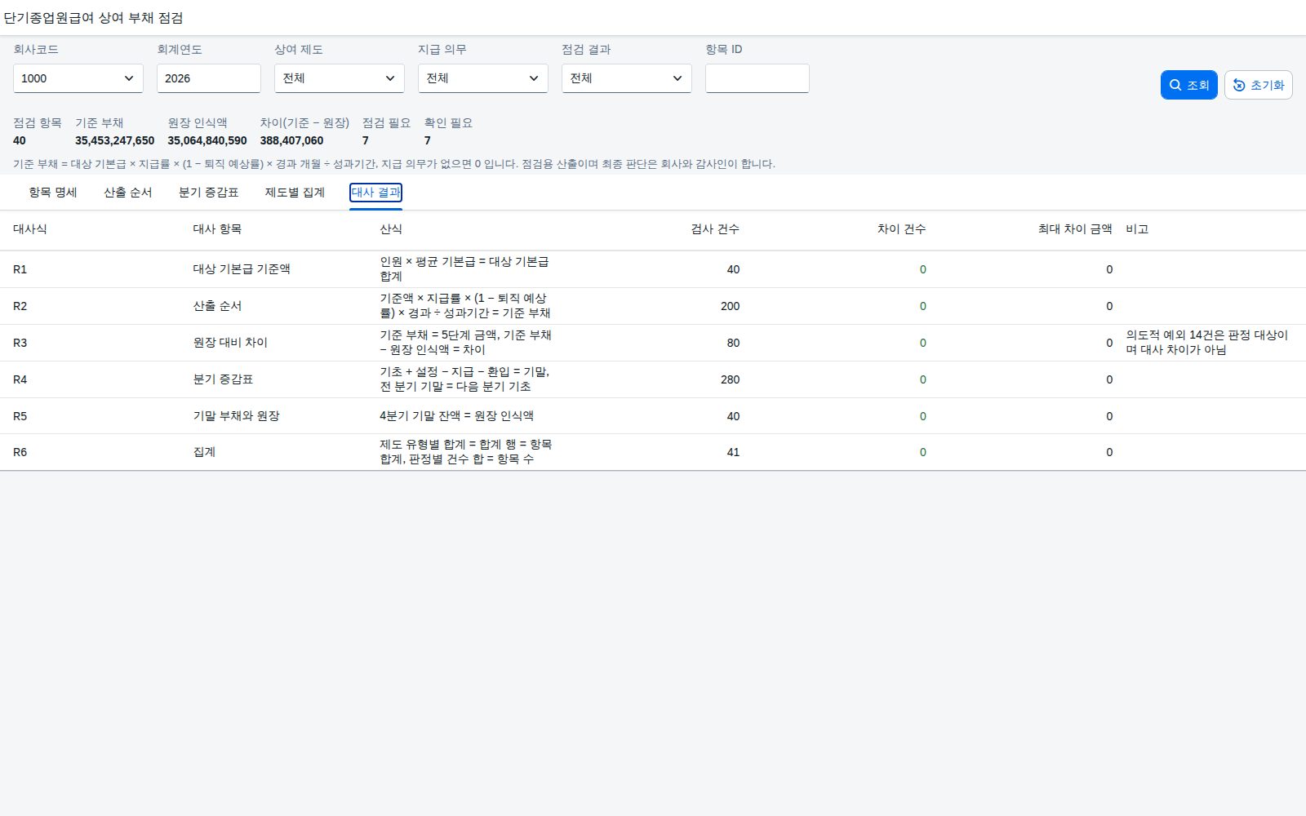Click the 기준 부채 total 35,453,247,650
This screenshot has height=816, width=1306.
114,140
